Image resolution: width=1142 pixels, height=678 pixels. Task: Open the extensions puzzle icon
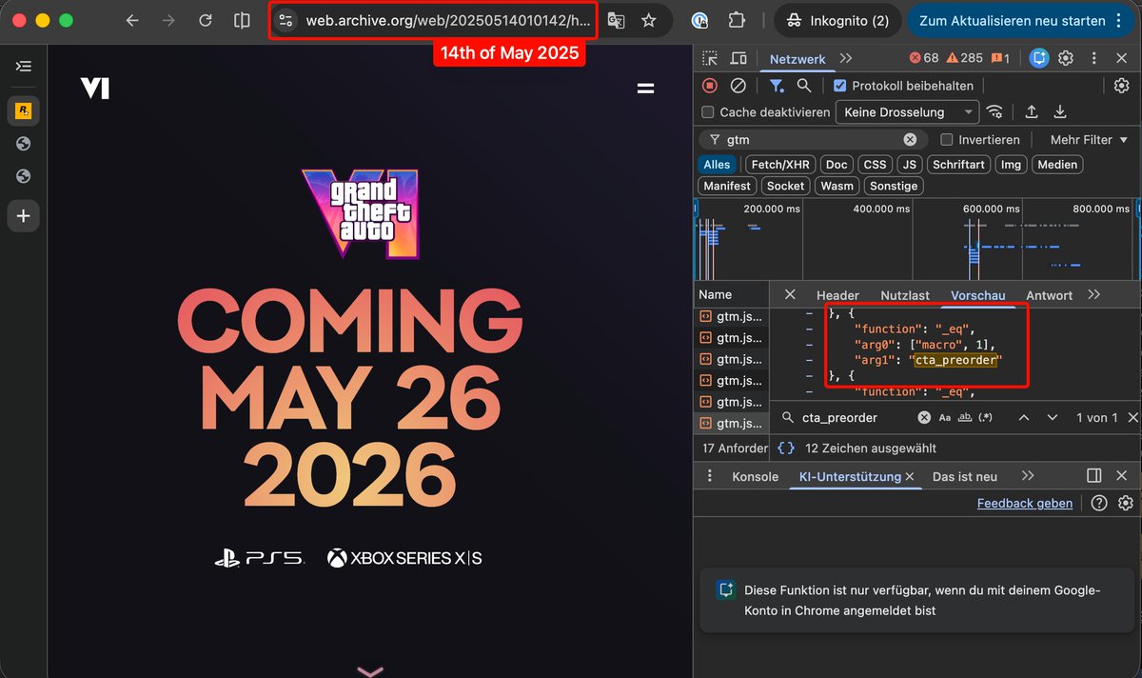point(737,20)
